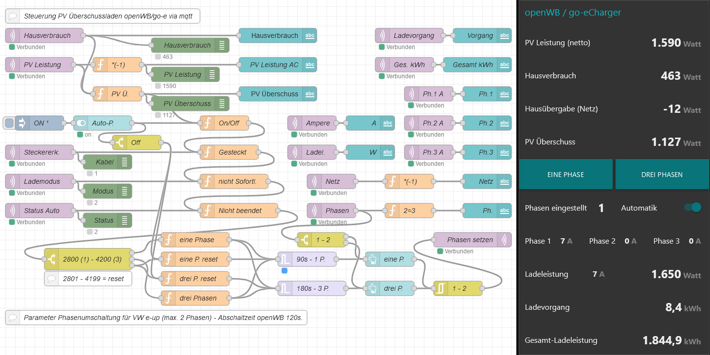Image resolution: width=710 pixels, height=355 pixels.
Task: Select the Phasen setzen MQTT output icon
Action: [x=504, y=240]
